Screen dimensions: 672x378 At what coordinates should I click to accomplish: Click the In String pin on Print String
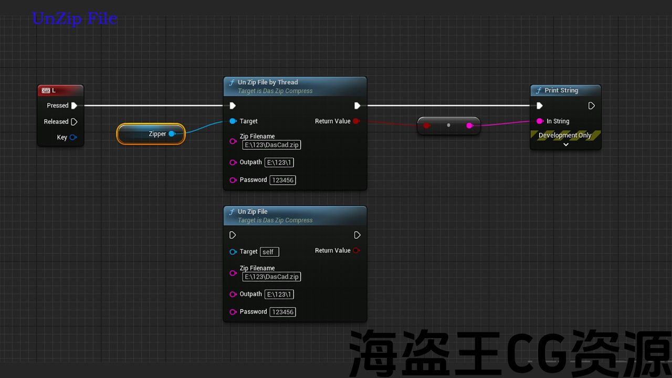(x=540, y=121)
